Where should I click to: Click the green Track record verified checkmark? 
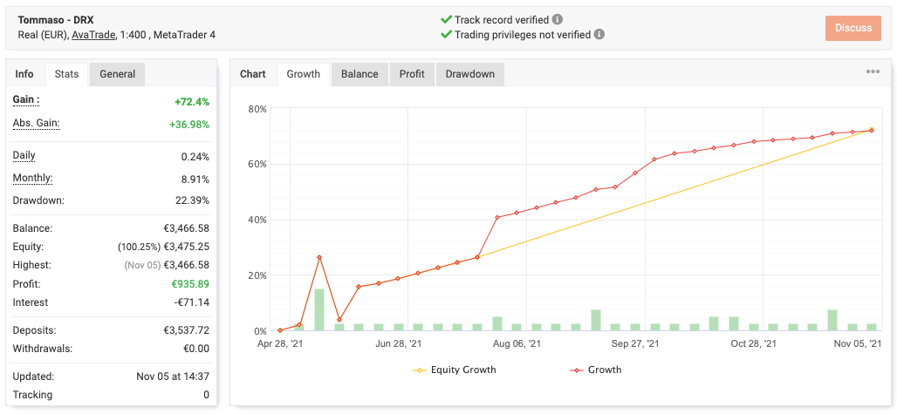point(446,19)
